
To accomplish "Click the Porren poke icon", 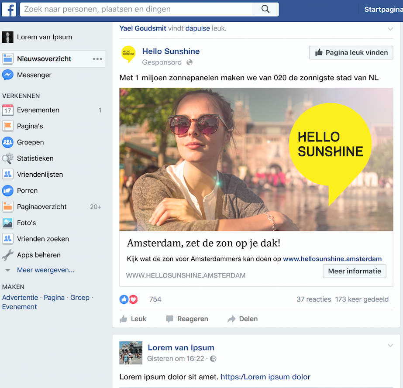I will (8, 191).
